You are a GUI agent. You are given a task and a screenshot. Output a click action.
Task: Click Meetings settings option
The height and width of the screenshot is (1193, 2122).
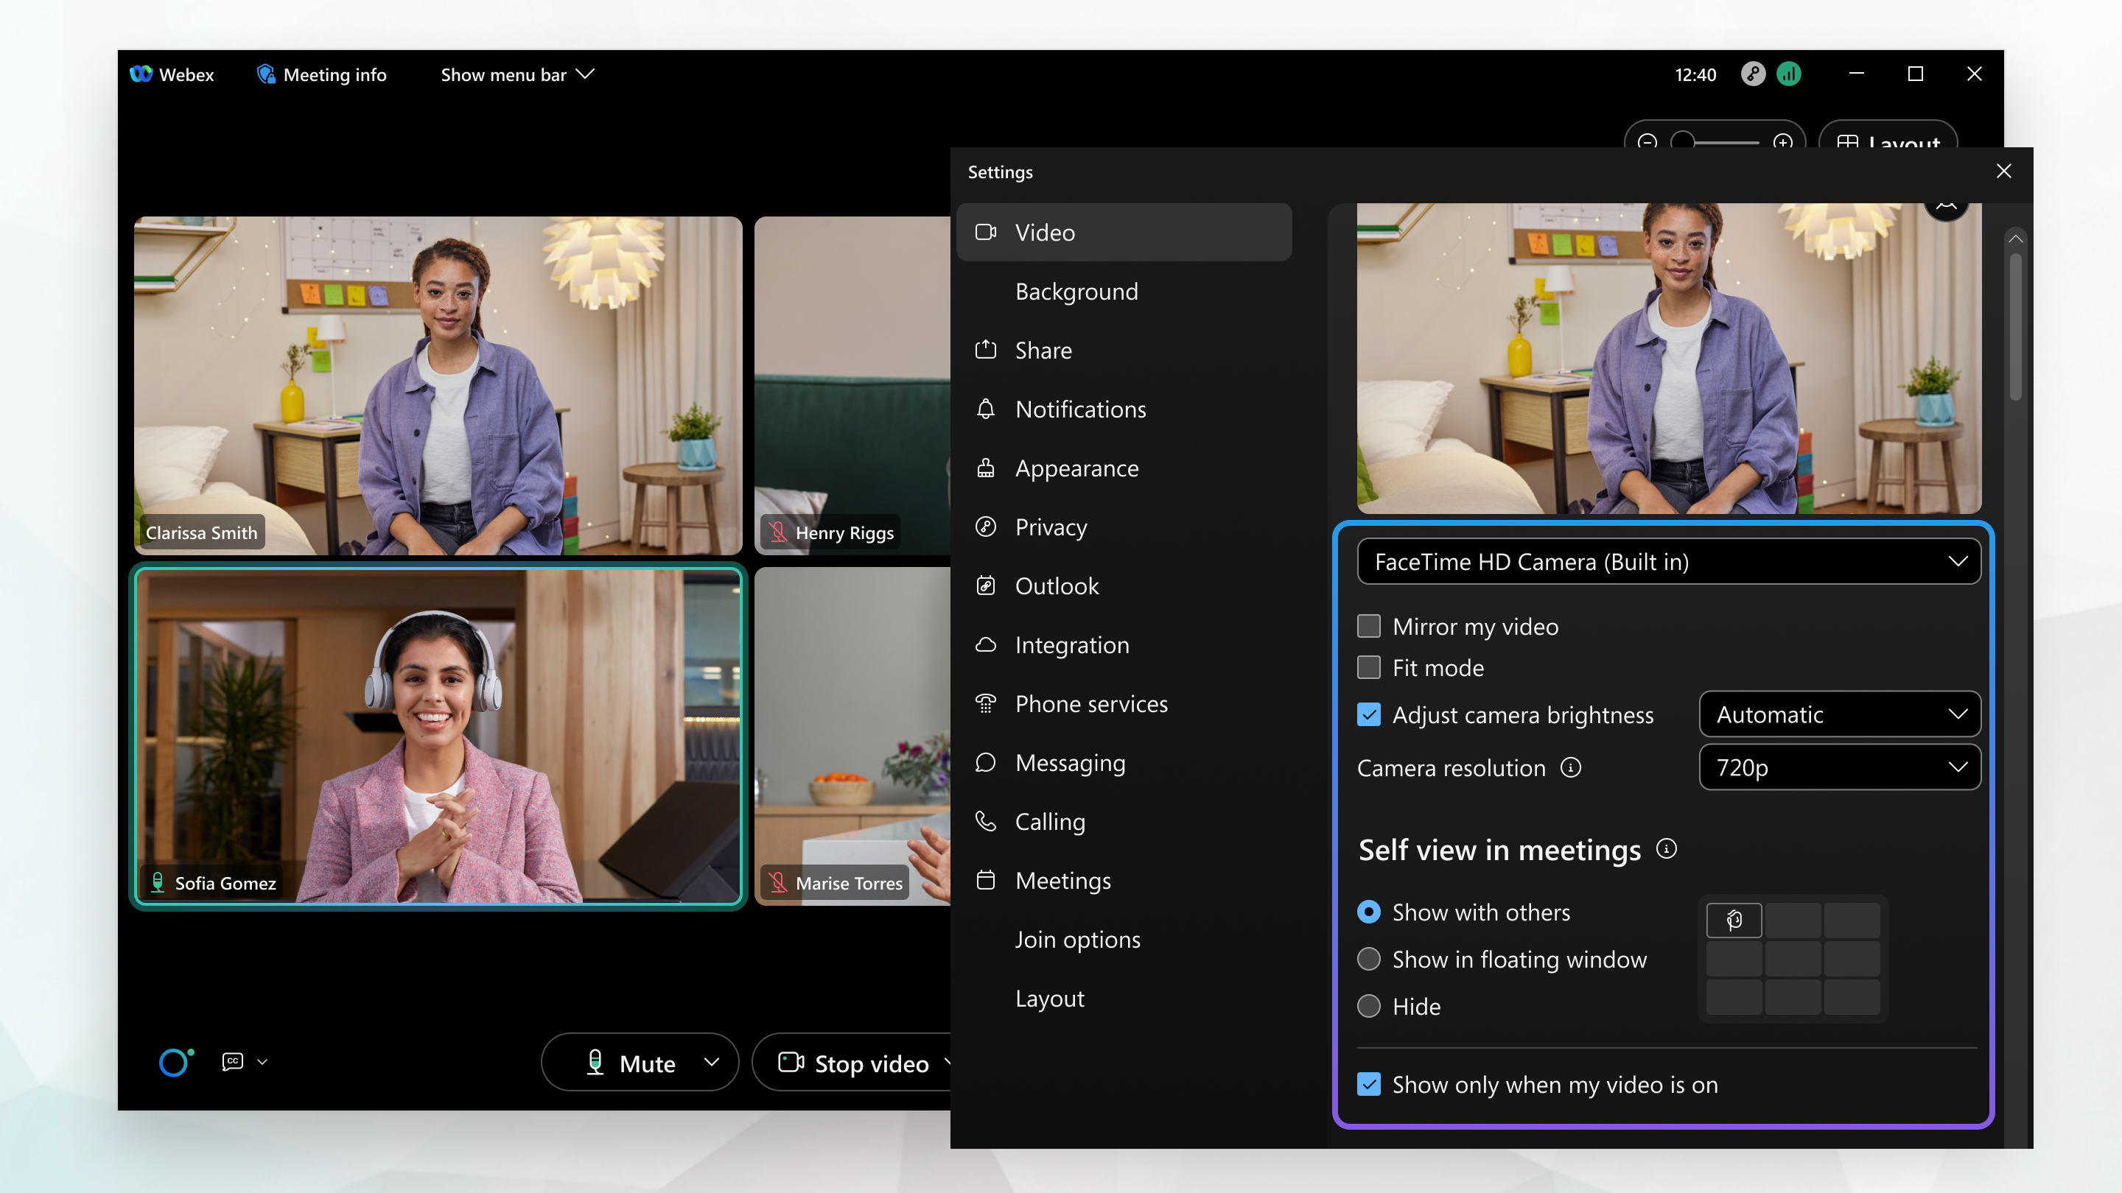click(1062, 880)
